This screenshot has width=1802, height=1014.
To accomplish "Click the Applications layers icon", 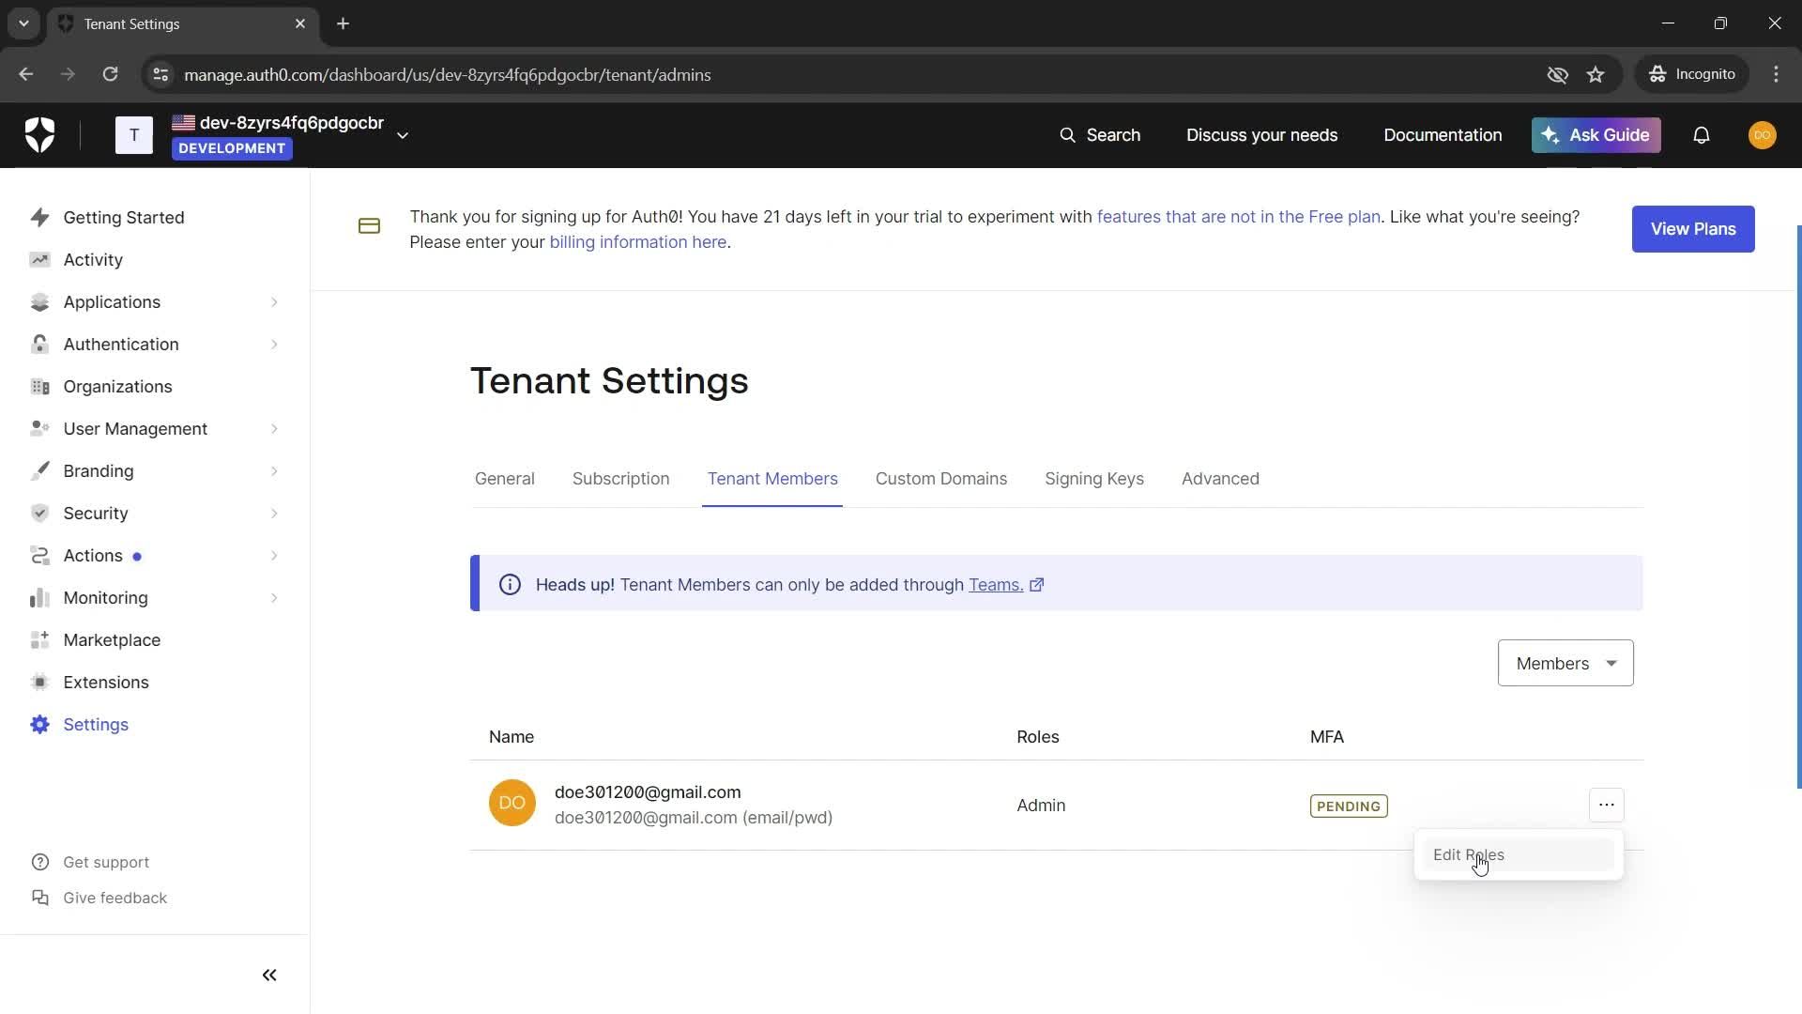I will point(39,301).
